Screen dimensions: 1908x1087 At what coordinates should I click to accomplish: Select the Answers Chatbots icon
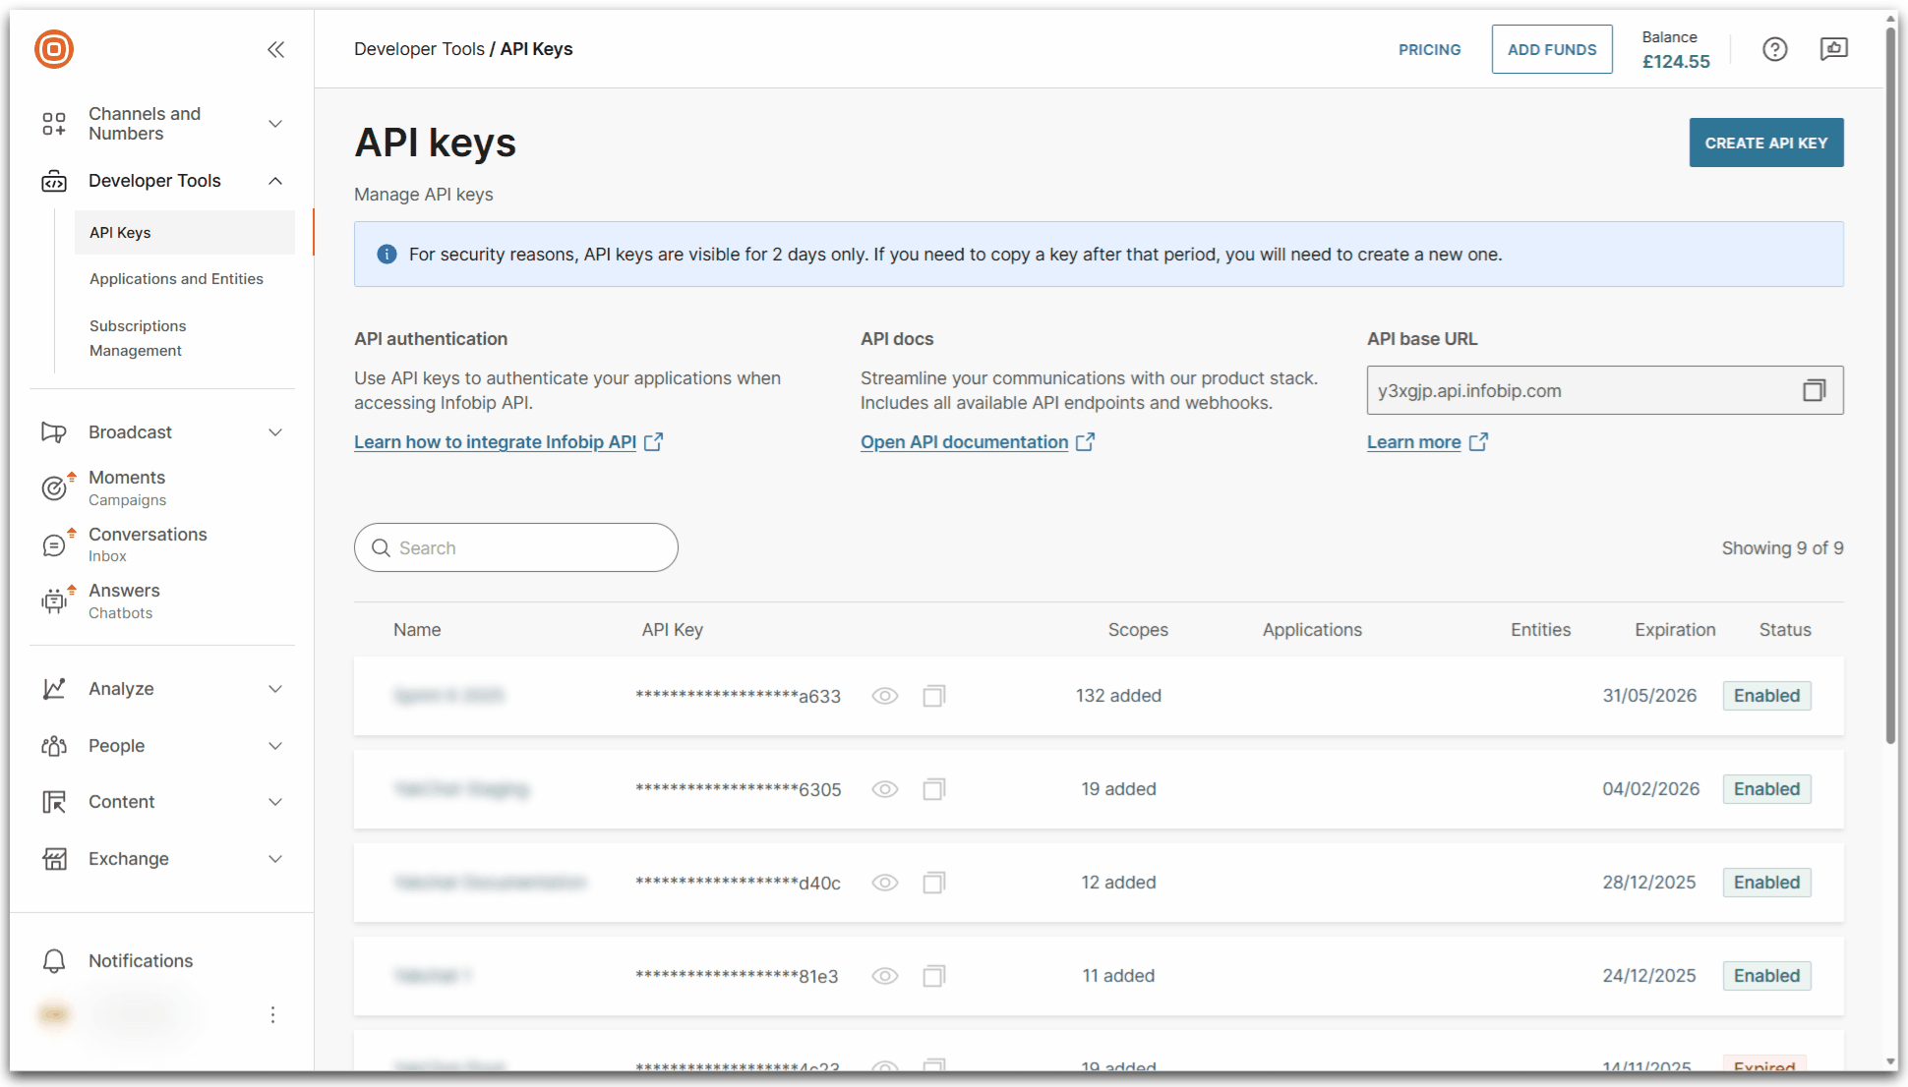coord(55,601)
